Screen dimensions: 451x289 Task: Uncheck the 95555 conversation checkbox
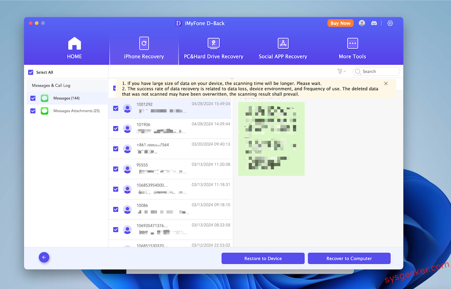[116, 169]
